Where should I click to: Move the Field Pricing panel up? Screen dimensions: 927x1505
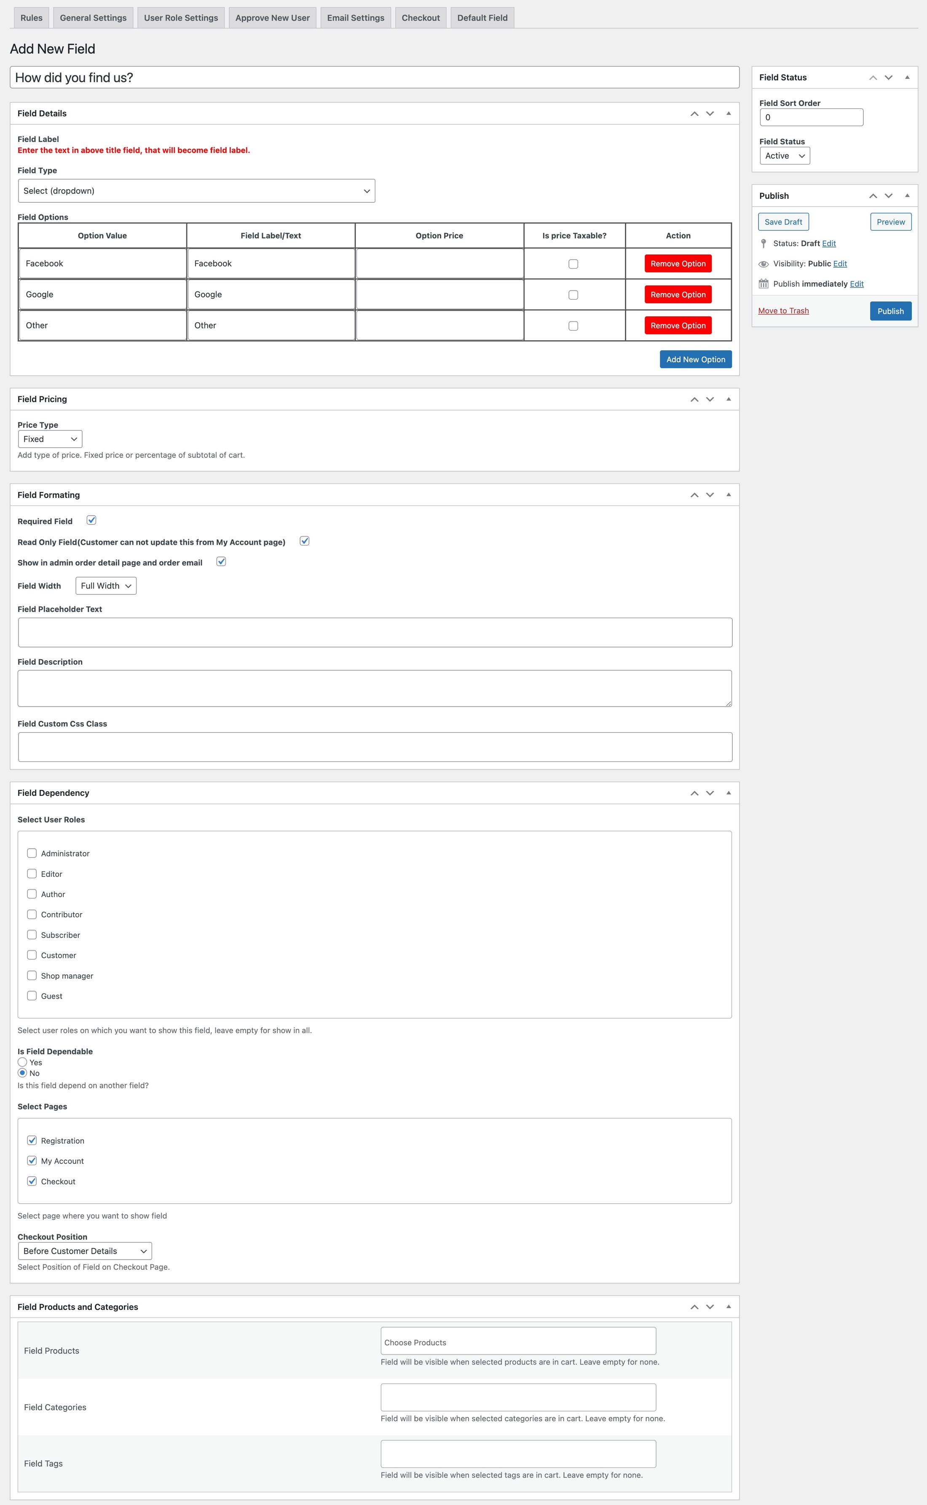pyautogui.click(x=695, y=399)
